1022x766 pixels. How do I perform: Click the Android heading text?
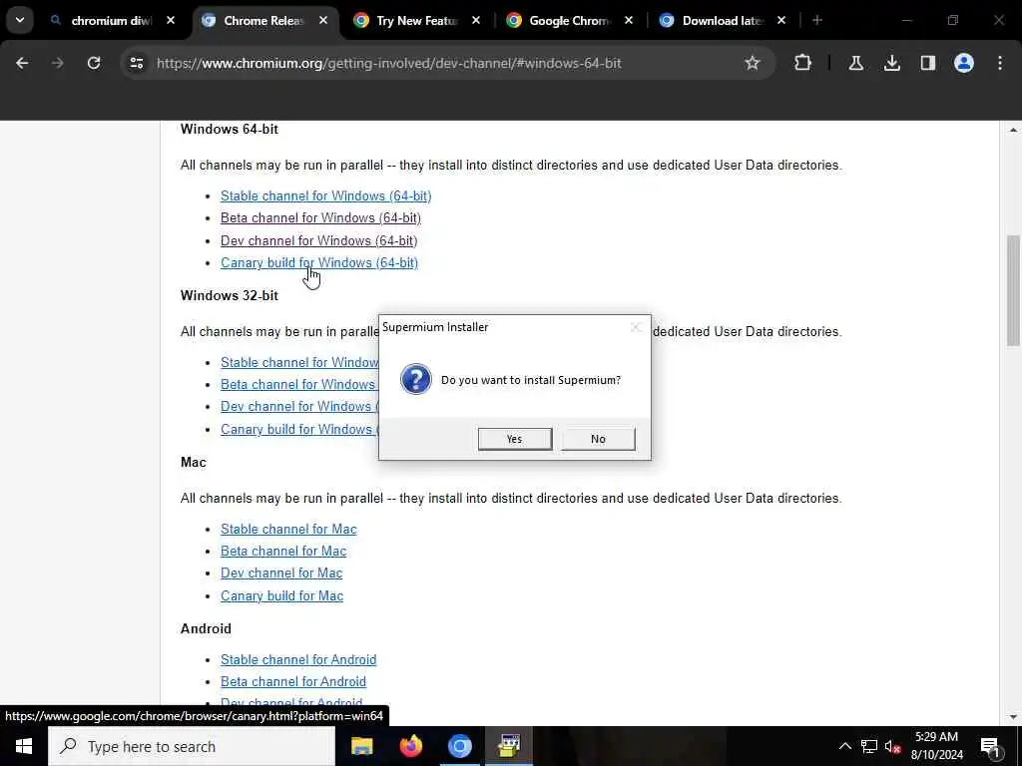206,628
